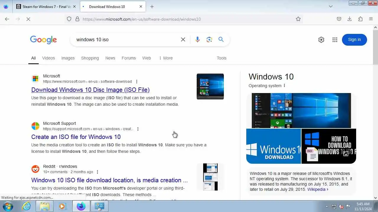Screen dimensions: 378x212
Task: Open the Windows 10 Download image
Action: pyautogui.click(x=273, y=146)
